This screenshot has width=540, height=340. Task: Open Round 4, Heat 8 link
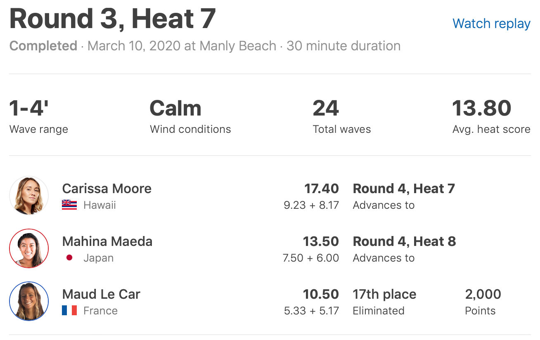(404, 241)
